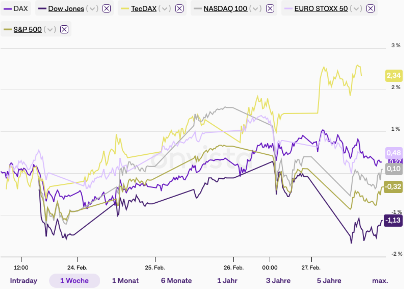Click the X icon next to NASDAQ 100
The height and width of the screenshot is (289, 404).
coord(270,9)
